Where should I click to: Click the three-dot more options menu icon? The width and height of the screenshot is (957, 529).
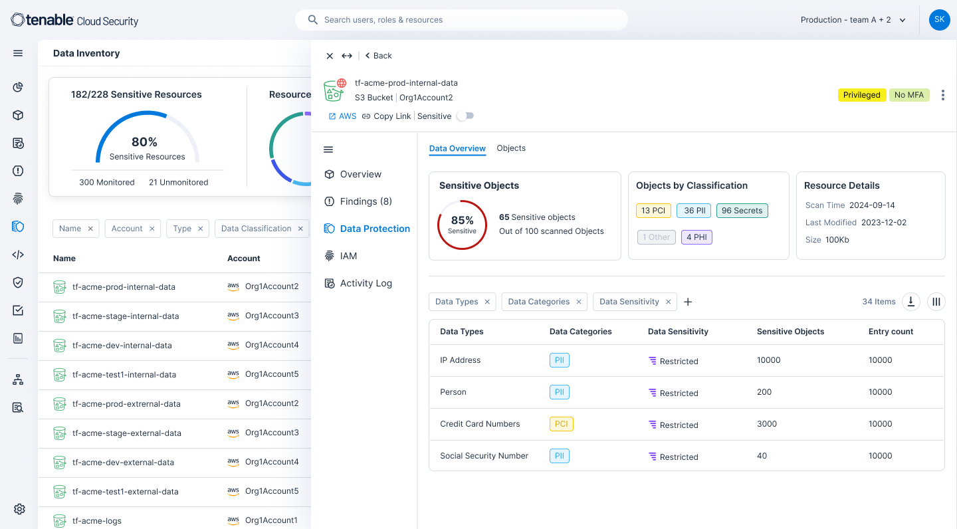[x=942, y=95]
